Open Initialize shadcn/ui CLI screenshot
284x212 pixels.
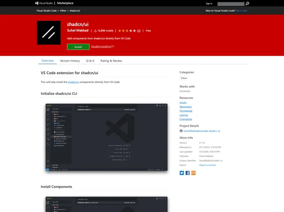click(106, 137)
